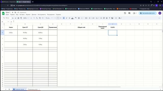
Task: Toggle italic formatting
Action: pos(67,18)
